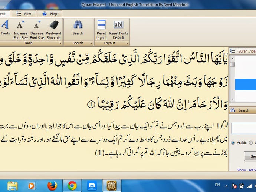Show hidden system tray icons
The height and width of the screenshot is (192, 256).
click(x=226, y=186)
